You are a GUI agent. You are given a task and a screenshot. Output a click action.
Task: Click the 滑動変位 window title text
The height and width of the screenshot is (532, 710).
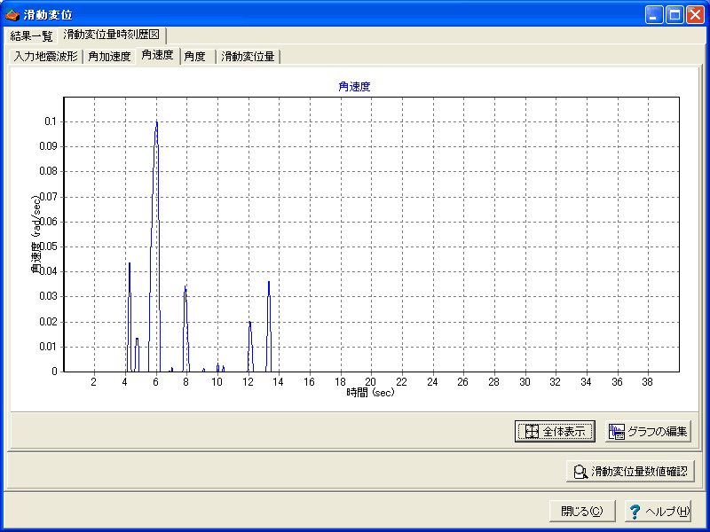[48, 15]
